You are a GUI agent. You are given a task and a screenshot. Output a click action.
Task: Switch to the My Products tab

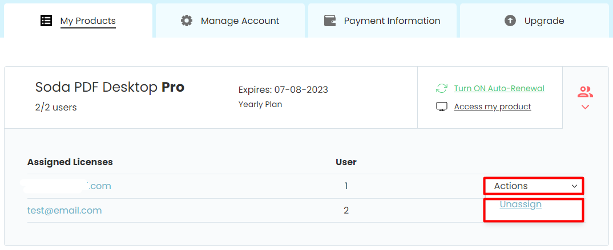coord(78,21)
